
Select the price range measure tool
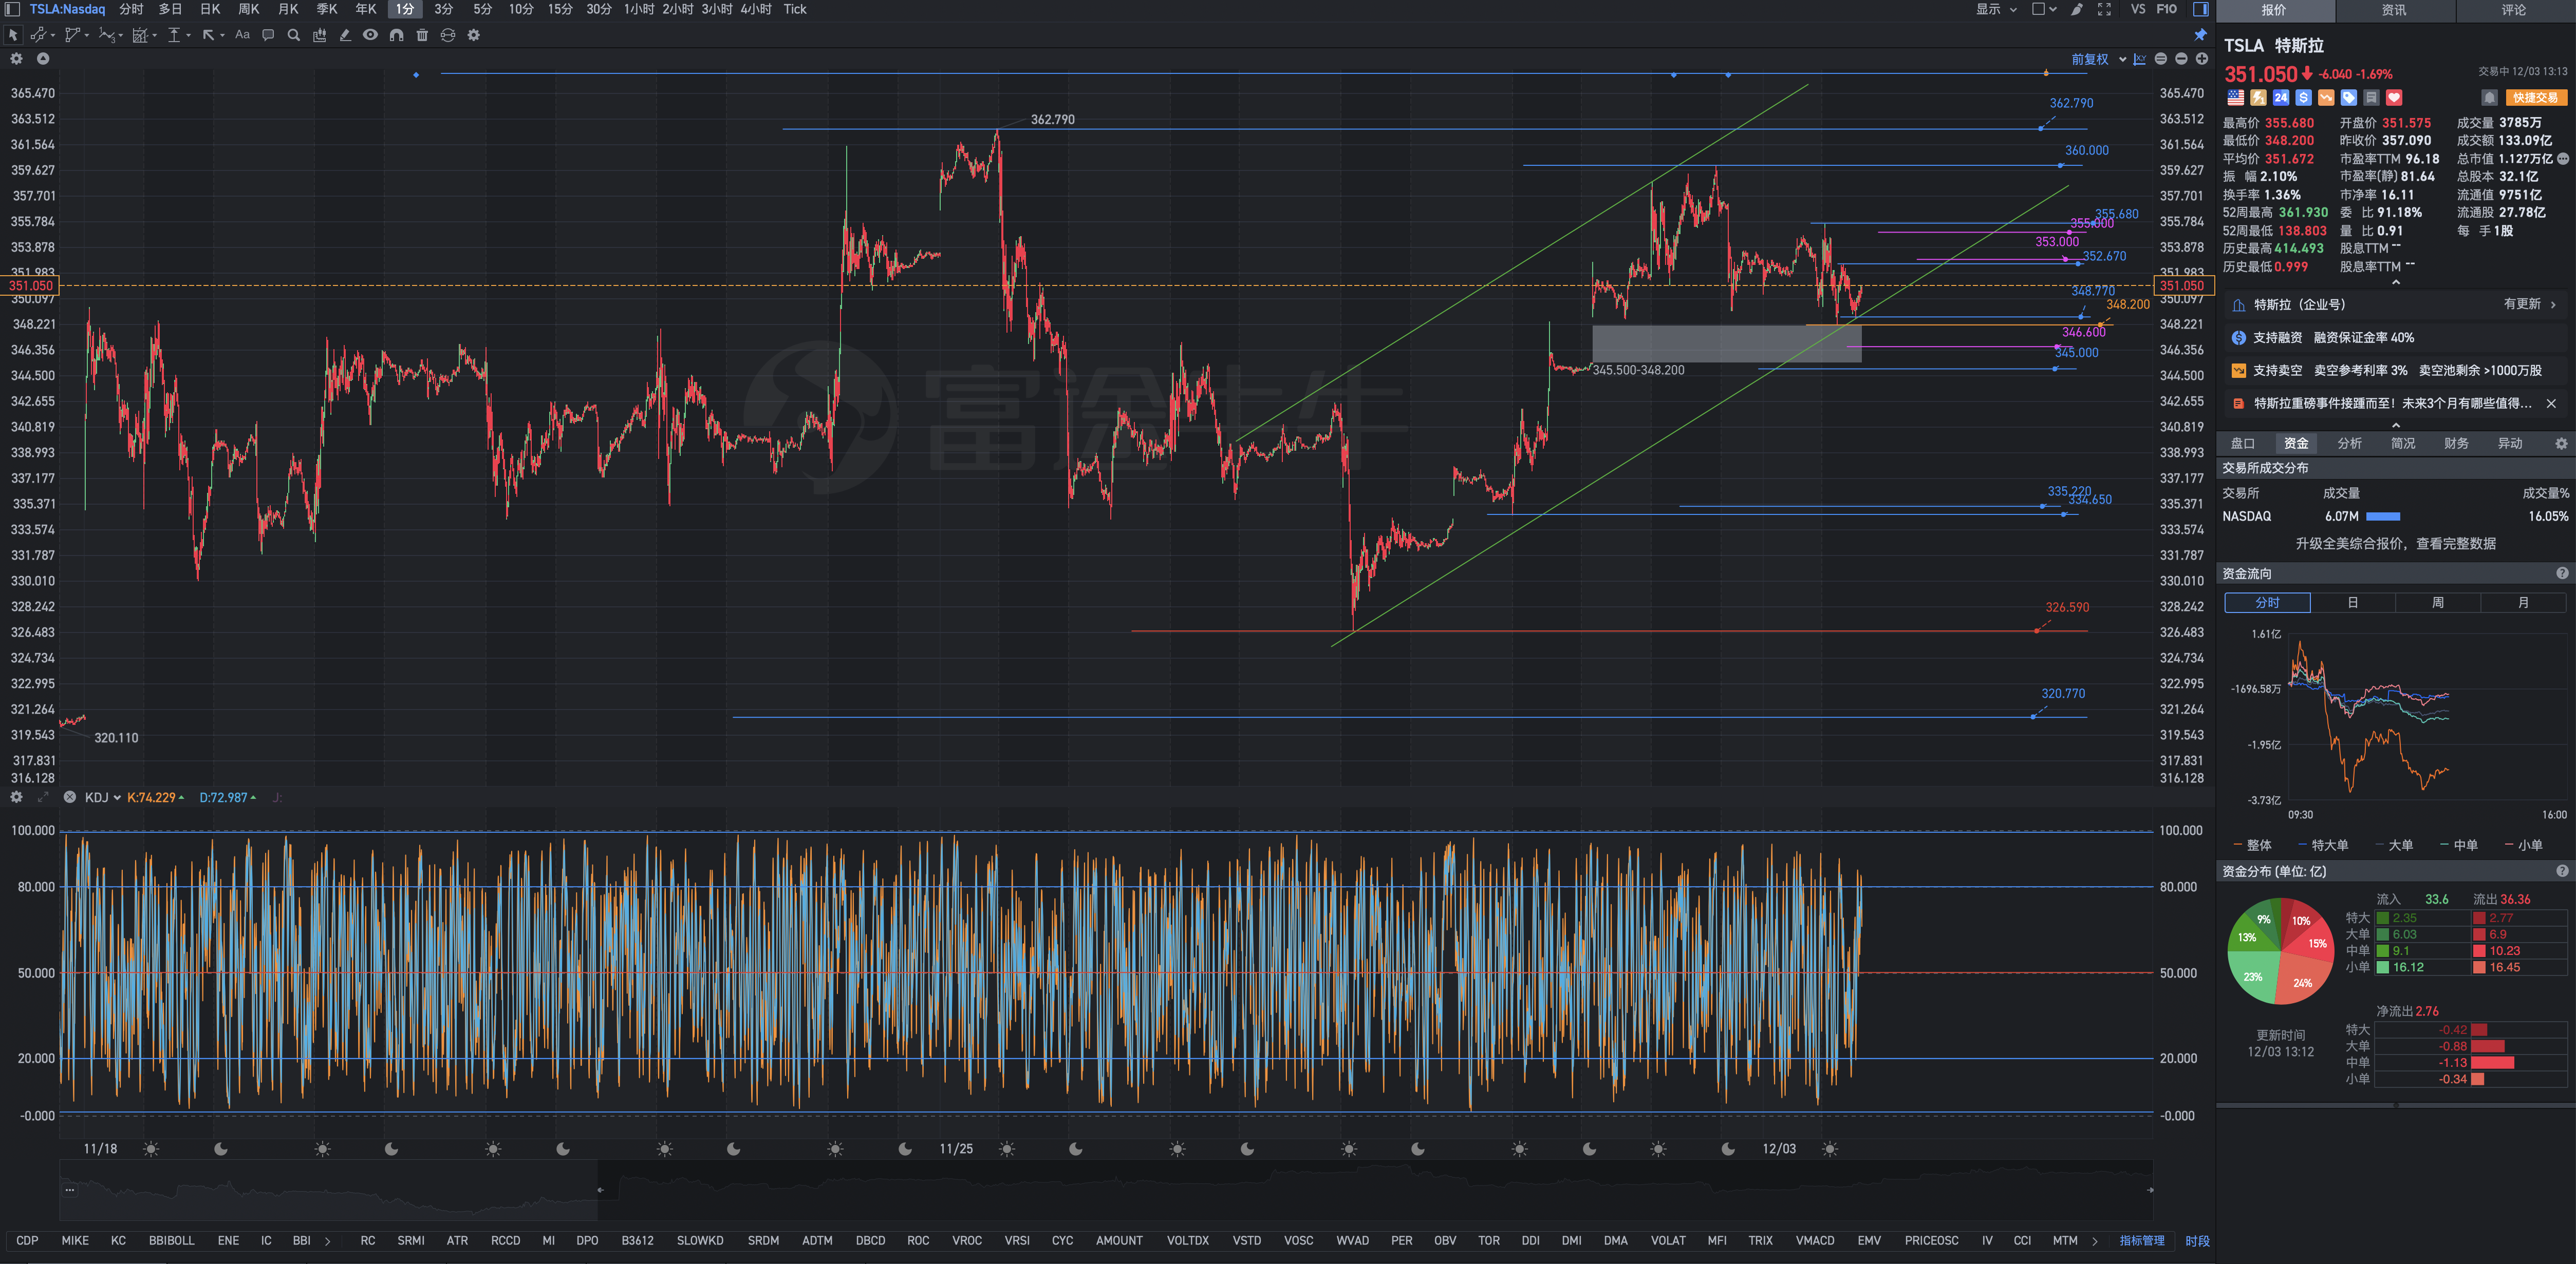point(174,35)
